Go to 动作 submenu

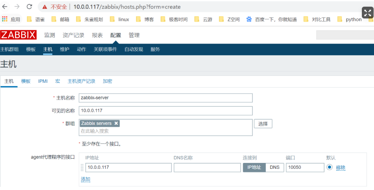click(x=82, y=49)
